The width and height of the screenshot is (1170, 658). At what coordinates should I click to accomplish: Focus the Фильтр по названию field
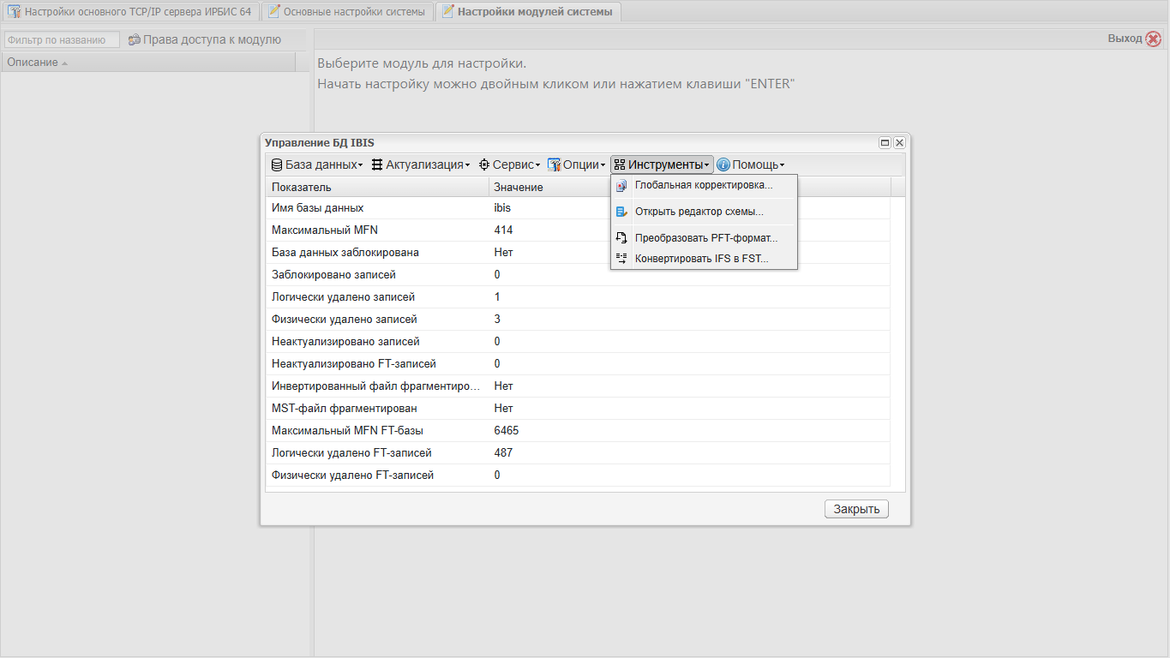click(62, 39)
